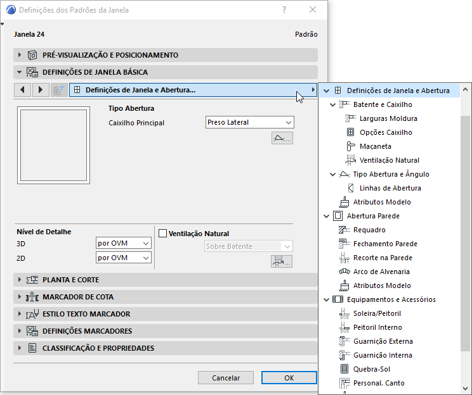The image size is (472, 395).
Task: Collapse the Definições de Janela Básica panel
Action: (20, 72)
